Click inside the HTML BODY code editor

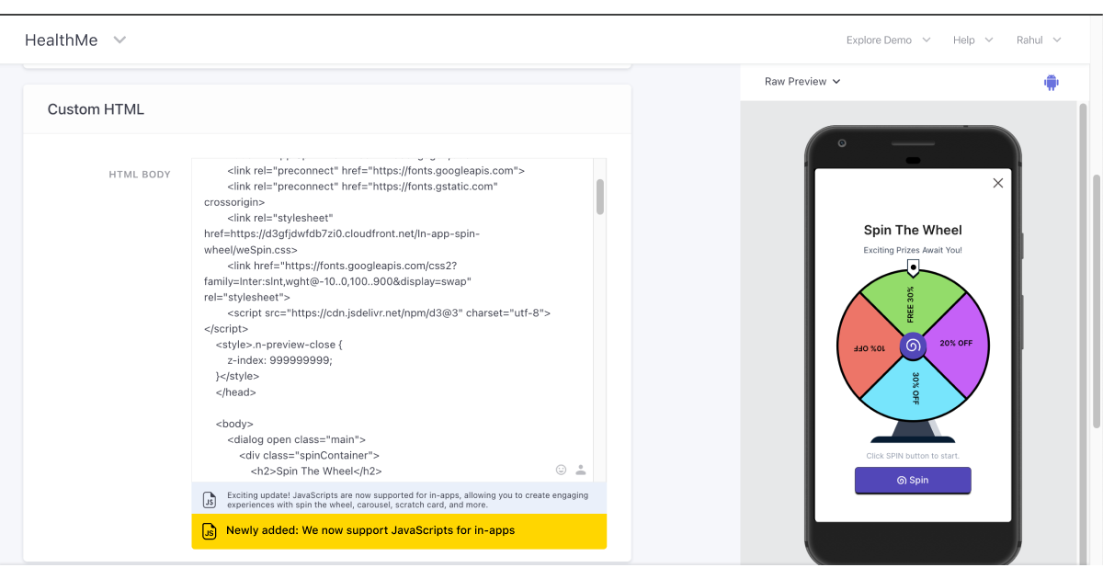(x=386, y=322)
